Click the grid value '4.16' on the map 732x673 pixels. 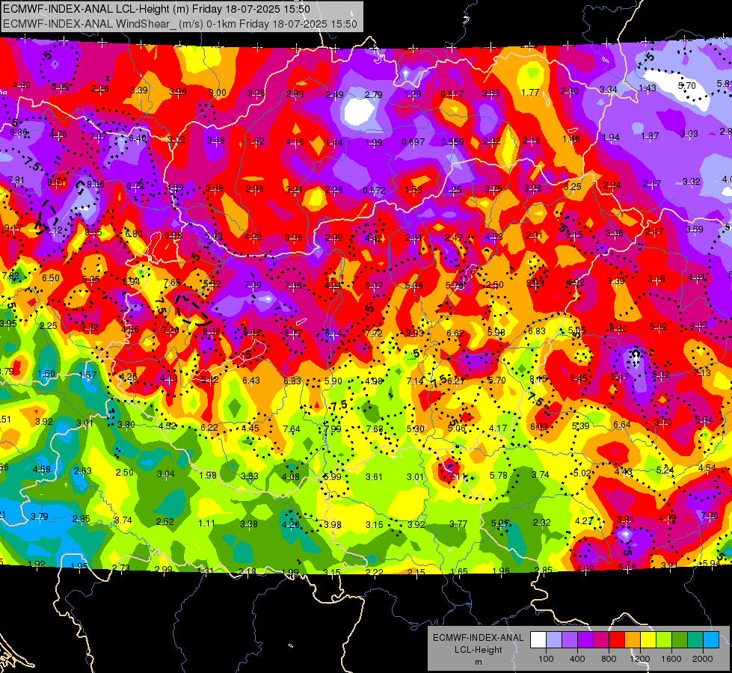click(295, 141)
